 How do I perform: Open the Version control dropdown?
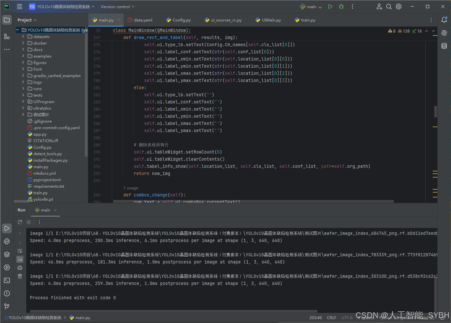coord(117,7)
